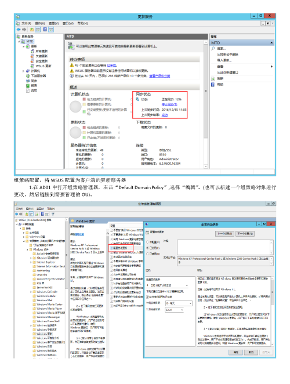Viewport: 290px width, 384px height.
Task: Select the Windows Media Player folder in policy tree
Action: [x=49, y=309]
